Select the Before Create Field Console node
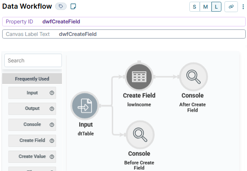Screen dimensions: 247x171 tap(140, 135)
